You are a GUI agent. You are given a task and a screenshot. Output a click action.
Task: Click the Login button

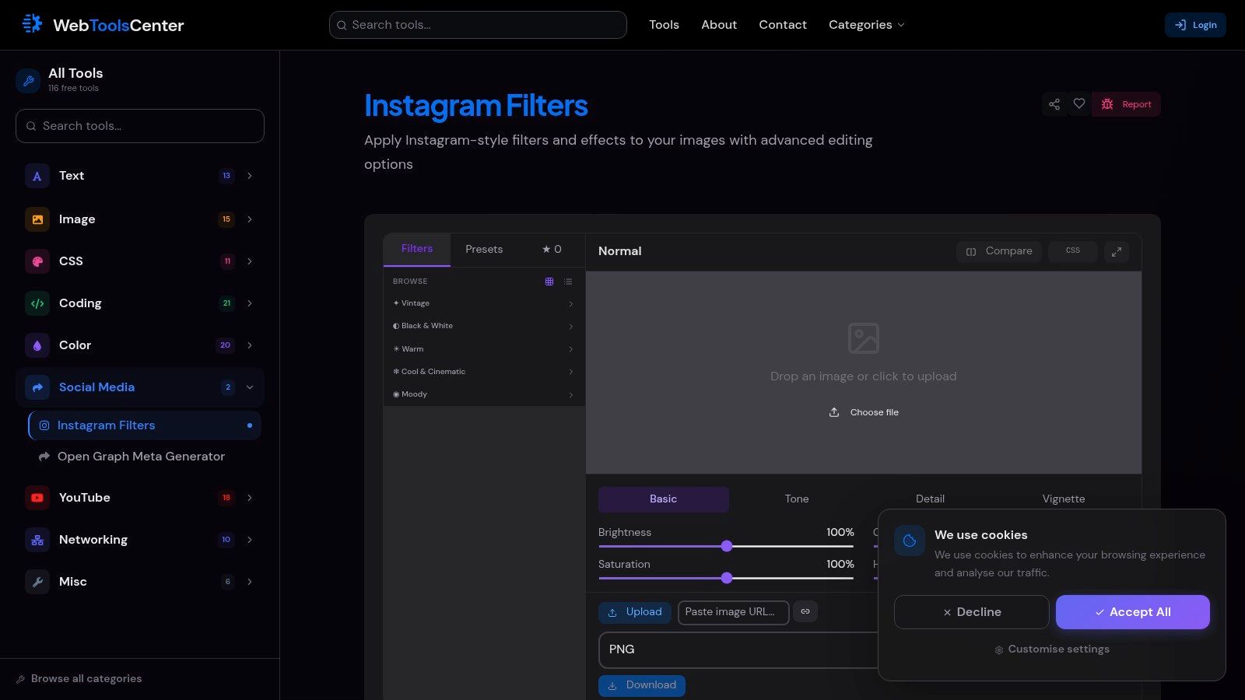(x=1196, y=25)
